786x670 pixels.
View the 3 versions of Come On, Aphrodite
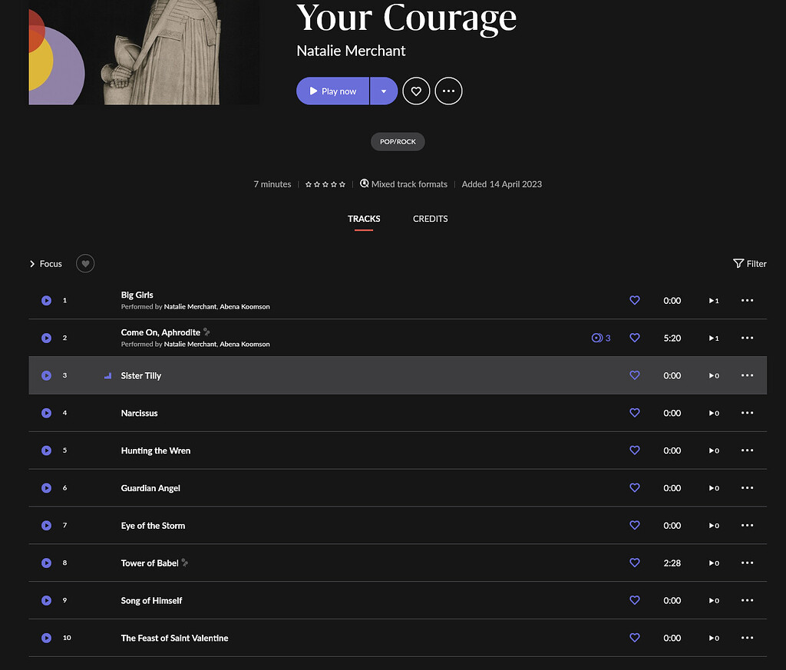[601, 338]
